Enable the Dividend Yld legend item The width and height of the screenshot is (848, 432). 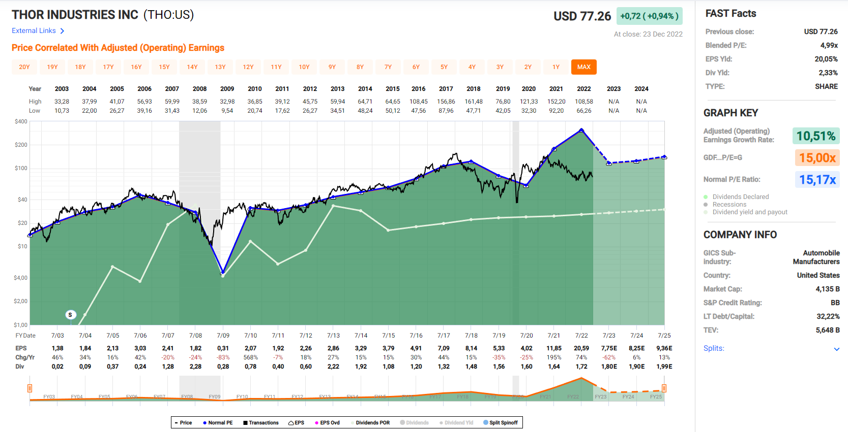click(x=456, y=423)
